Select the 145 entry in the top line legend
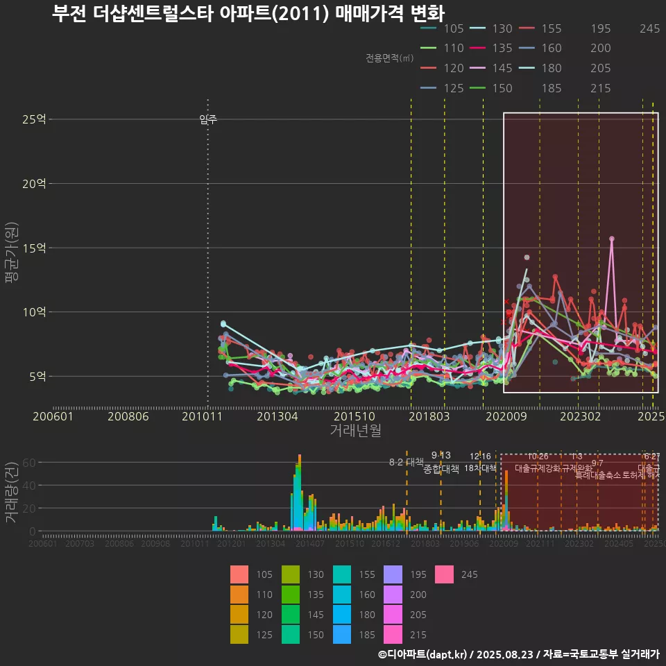 click(491, 68)
